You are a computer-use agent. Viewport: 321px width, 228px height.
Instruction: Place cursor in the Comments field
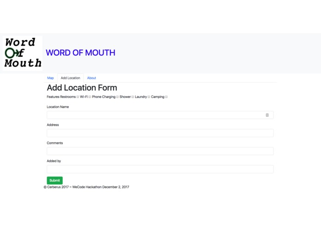coord(160,151)
